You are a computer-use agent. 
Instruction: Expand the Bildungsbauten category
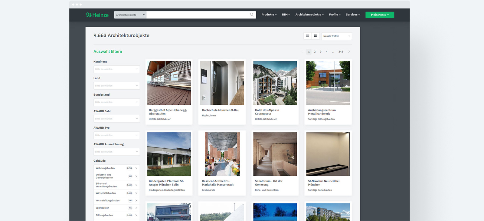[116, 215]
